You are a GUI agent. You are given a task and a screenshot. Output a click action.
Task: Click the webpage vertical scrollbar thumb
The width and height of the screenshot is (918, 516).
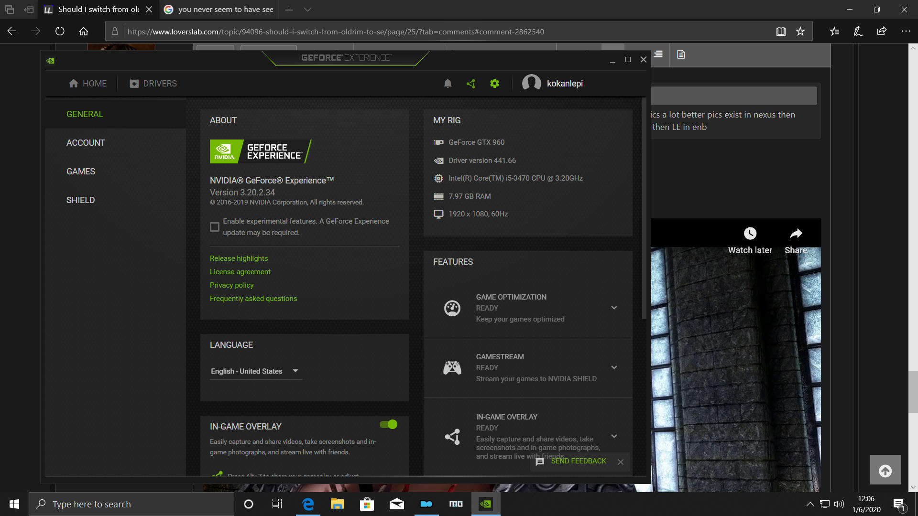[x=913, y=391]
